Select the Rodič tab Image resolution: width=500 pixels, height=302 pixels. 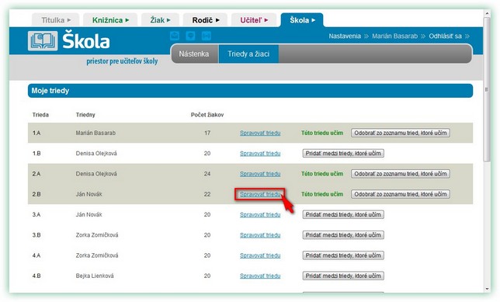tap(205, 20)
